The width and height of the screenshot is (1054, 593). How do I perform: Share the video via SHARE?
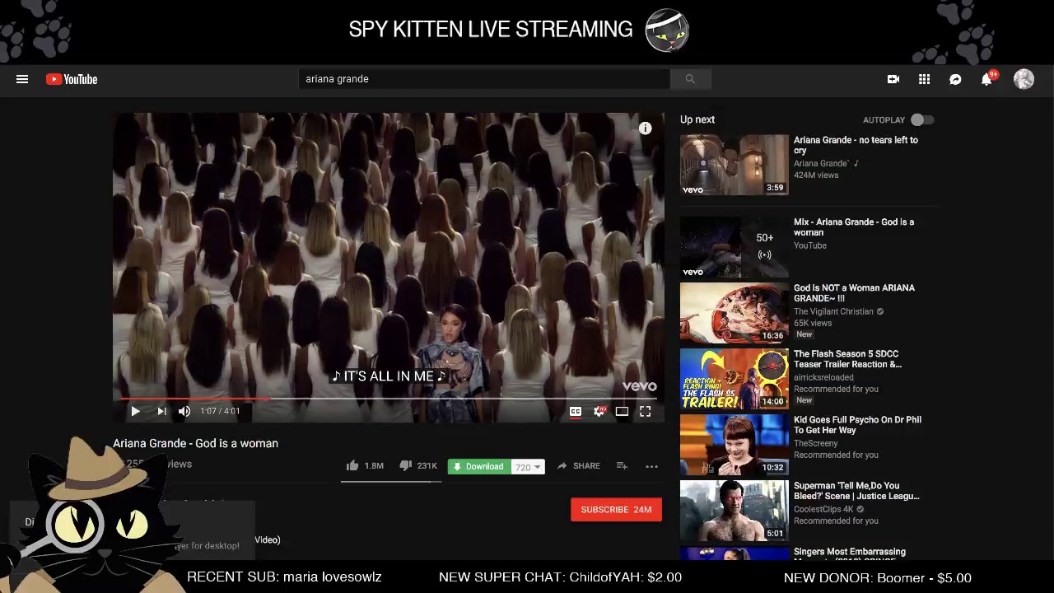578,466
